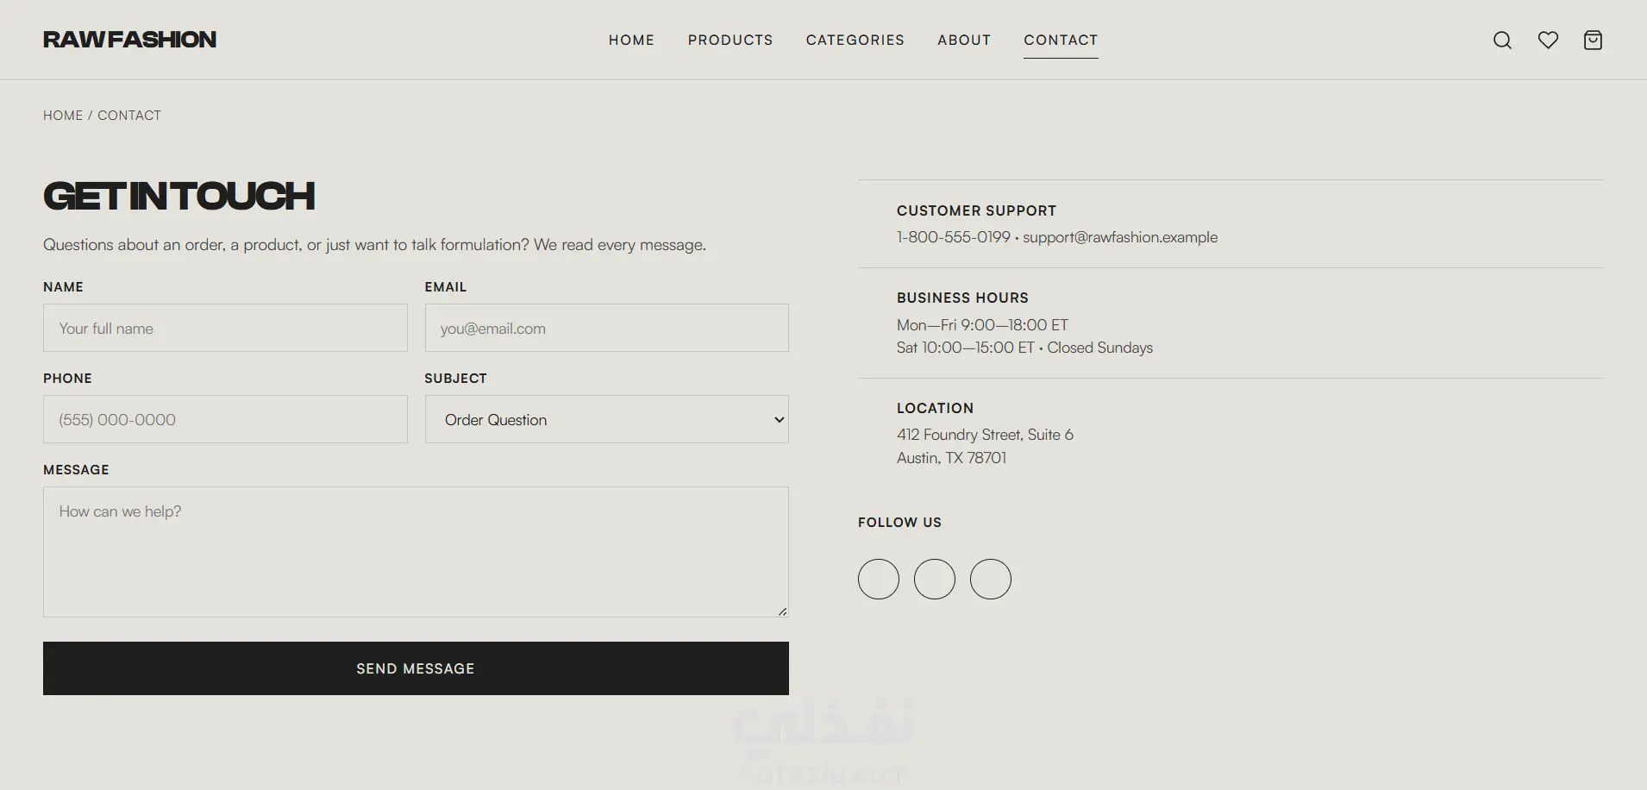
Task: Click the middle Follow Us social circle
Action: coord(935,579)
